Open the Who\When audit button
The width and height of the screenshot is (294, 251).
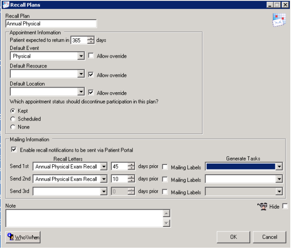pos(23,237)
